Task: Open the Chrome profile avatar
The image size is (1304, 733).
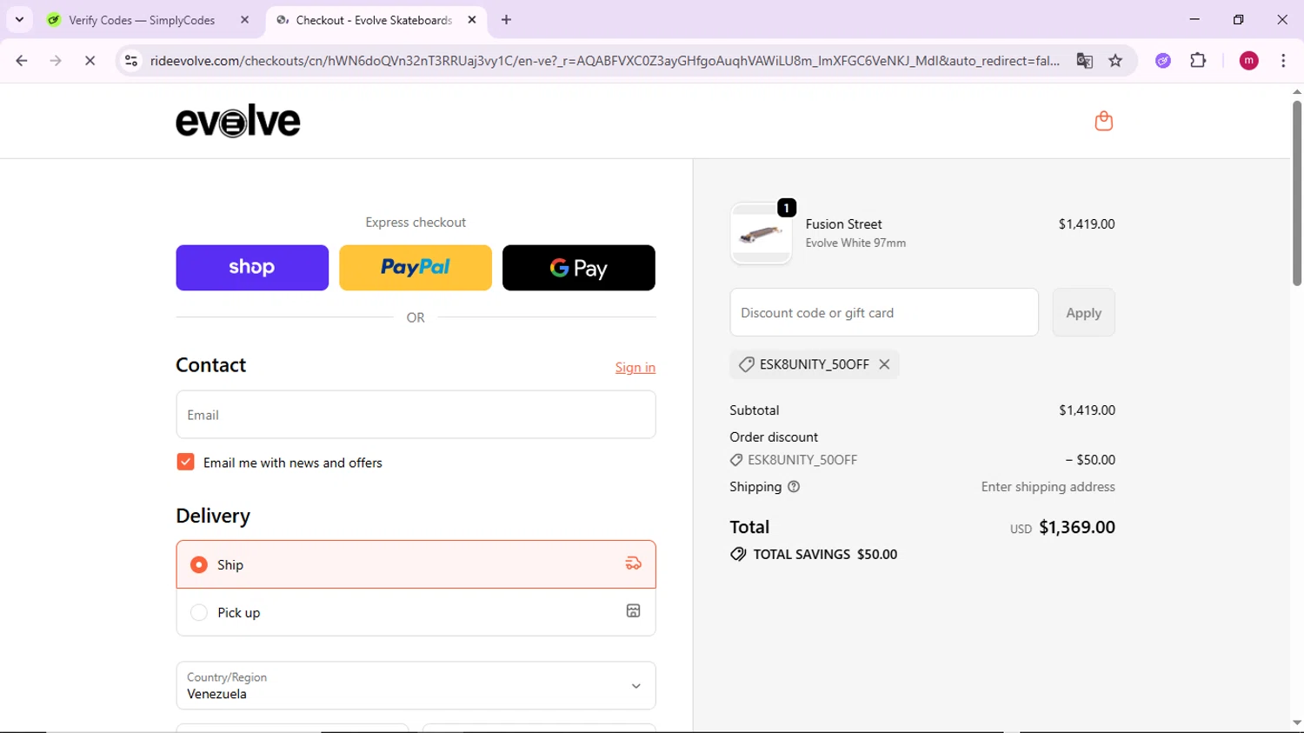Action: tap(1248, 61)
